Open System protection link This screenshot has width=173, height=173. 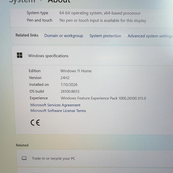pyautogui.click(x=105, y=36)
